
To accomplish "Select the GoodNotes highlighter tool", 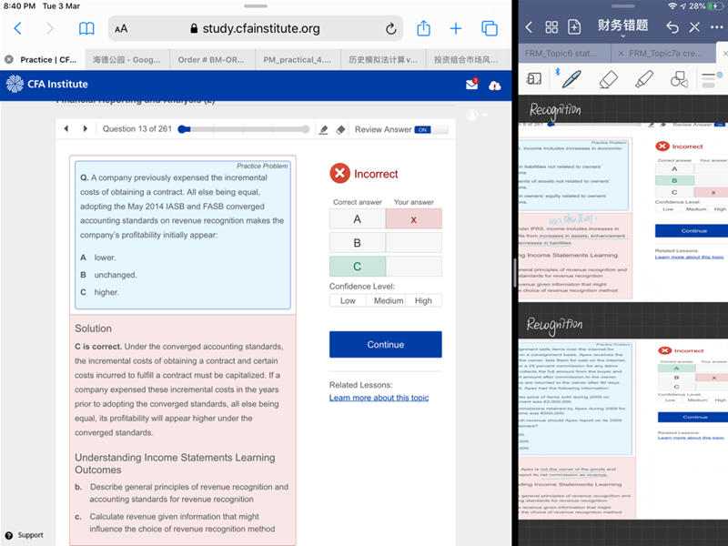I will coord(644,79).
